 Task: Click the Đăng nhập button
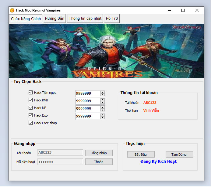(x=99, y=153)
